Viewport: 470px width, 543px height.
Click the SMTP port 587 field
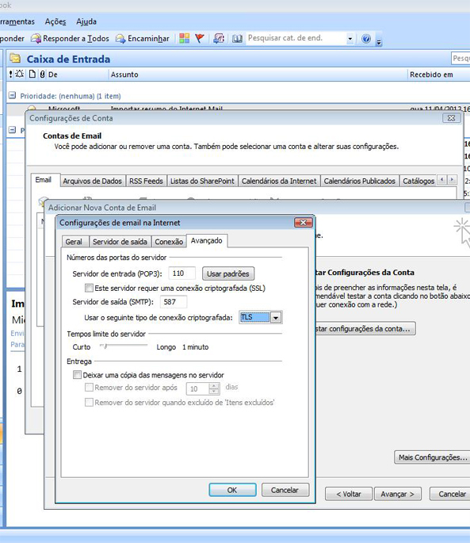coord(174,302)
